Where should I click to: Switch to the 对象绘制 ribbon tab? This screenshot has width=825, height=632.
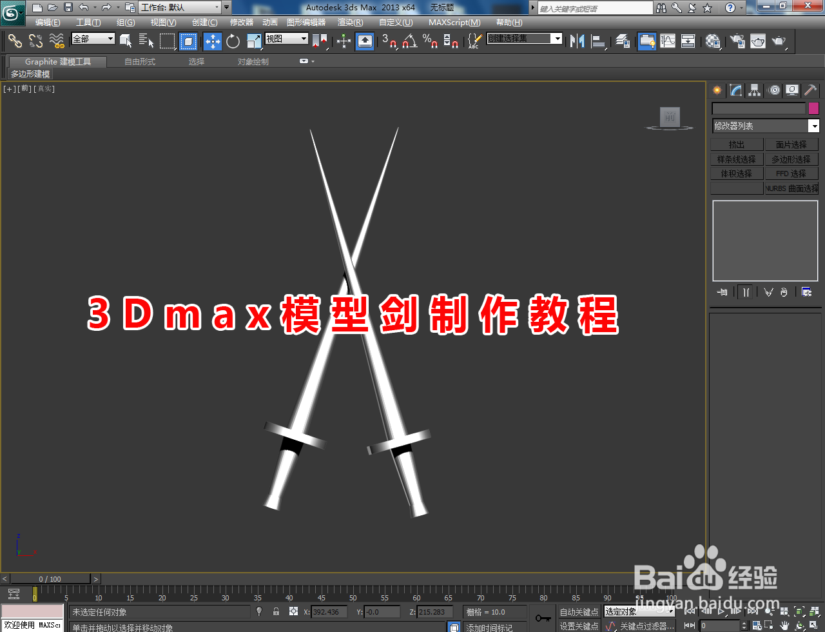click(253, 62)
